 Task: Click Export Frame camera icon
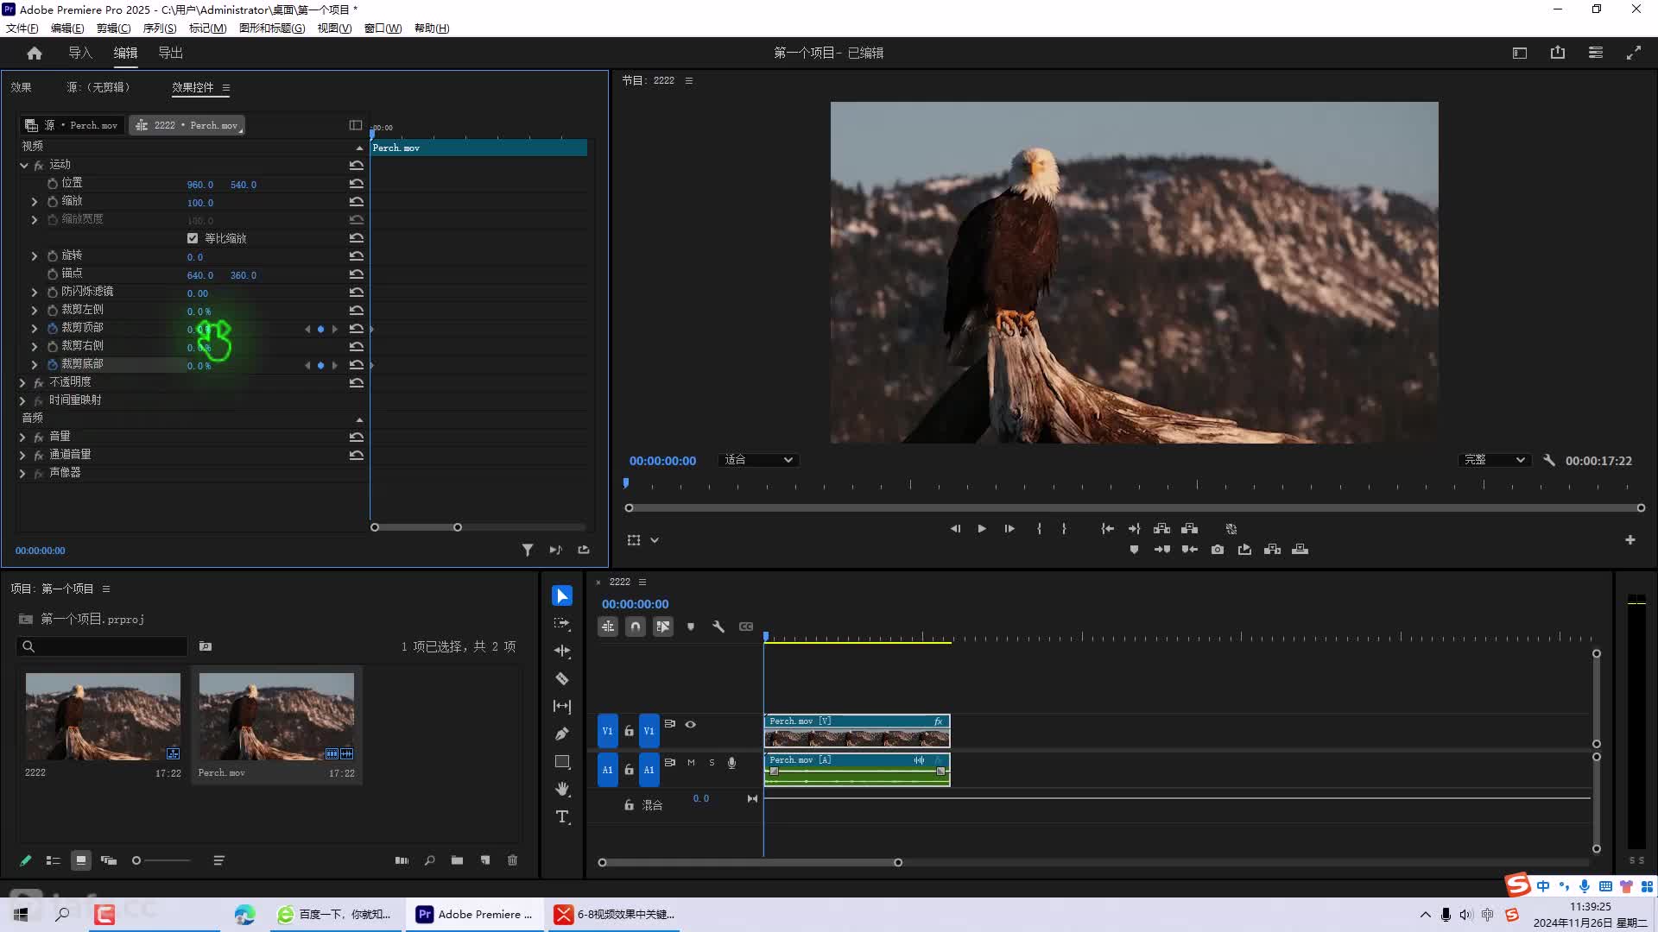(1218, 550)
